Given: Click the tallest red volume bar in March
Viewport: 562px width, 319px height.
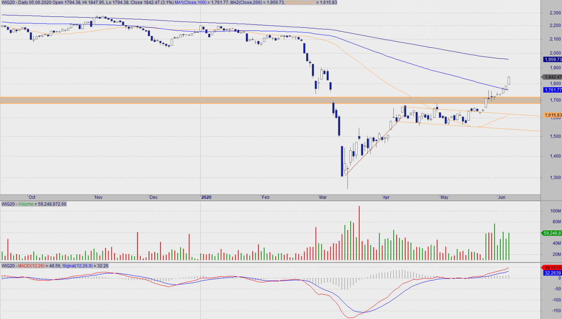Looking at the screenshot, I should coord(359,233).
